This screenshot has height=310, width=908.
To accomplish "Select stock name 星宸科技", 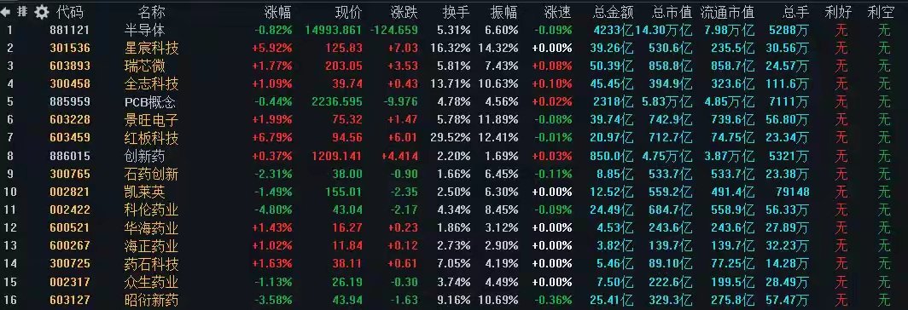I will click(x=151, y=48).
